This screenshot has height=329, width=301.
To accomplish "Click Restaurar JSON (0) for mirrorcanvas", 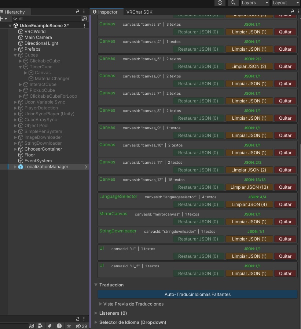I will pyautogui.click(x=198, y=222).
